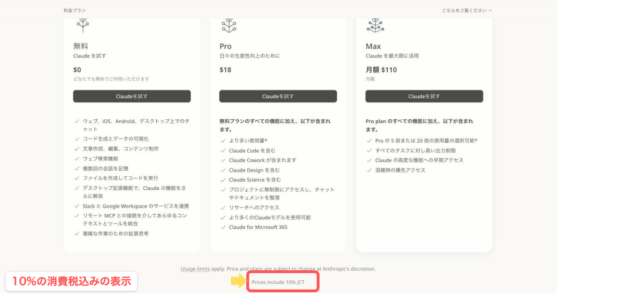Click the 無料 plan sprout icon
The width and height of the screenshot is (618, 300).
point(83,24)
